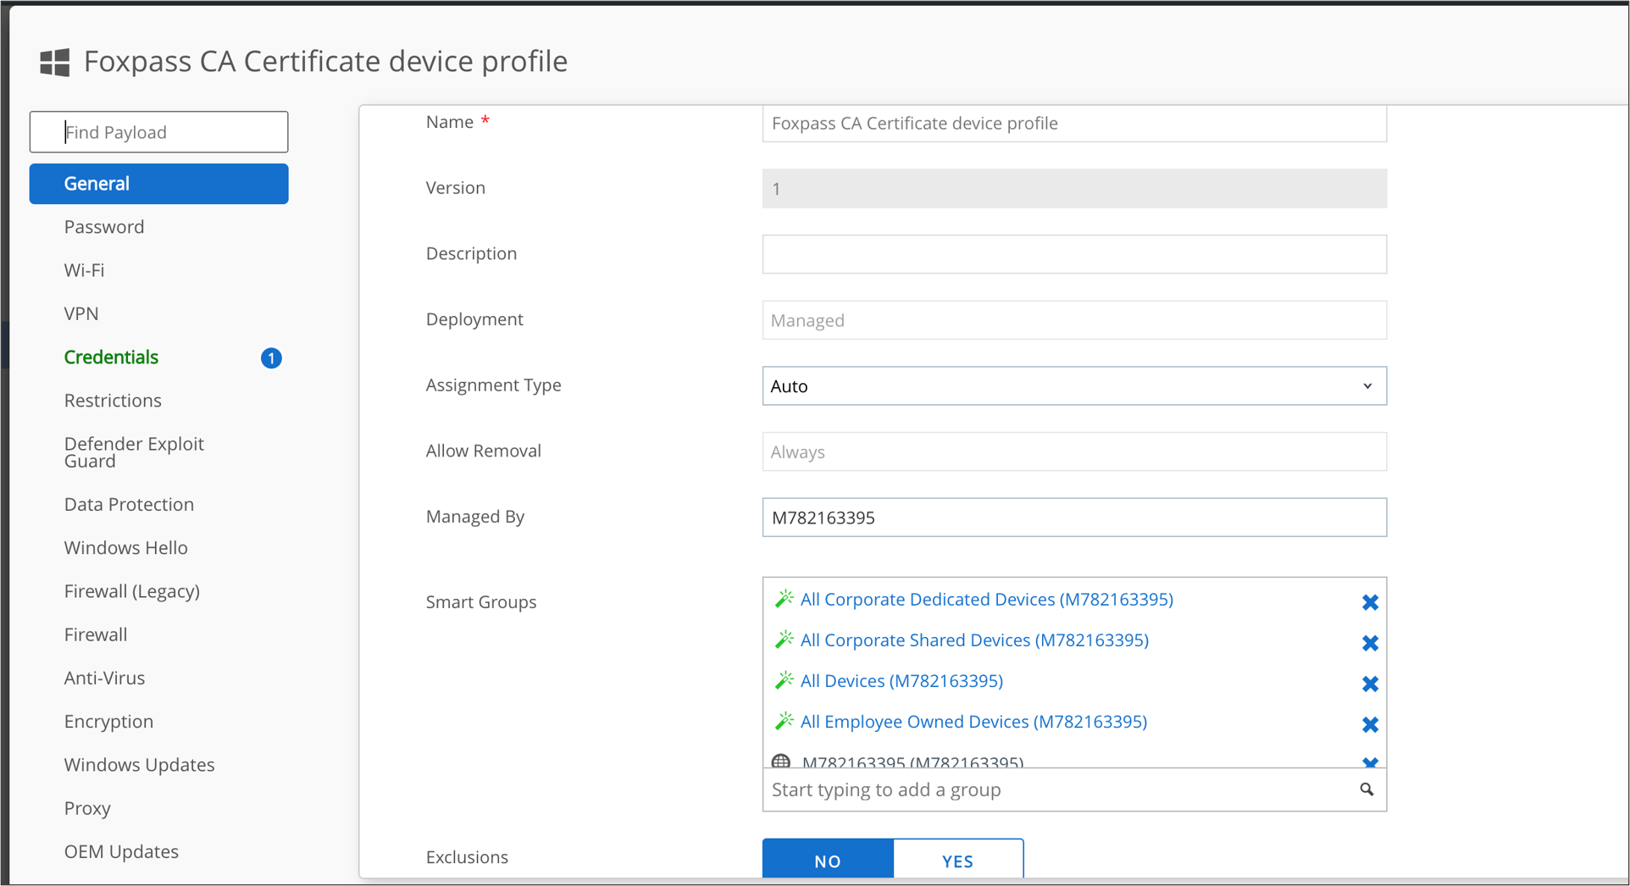Click the Description field
Screen dimensions: 1630x886
[x=1074, y=254]
